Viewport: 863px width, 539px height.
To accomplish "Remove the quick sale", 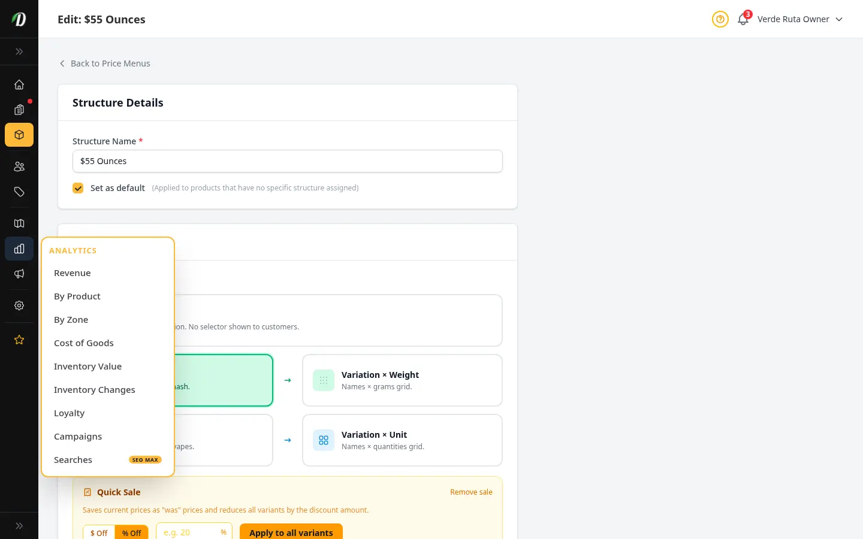I will pos(471,492).
